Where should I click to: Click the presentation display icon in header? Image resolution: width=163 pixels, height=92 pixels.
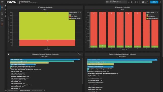(x=132, y=2)
